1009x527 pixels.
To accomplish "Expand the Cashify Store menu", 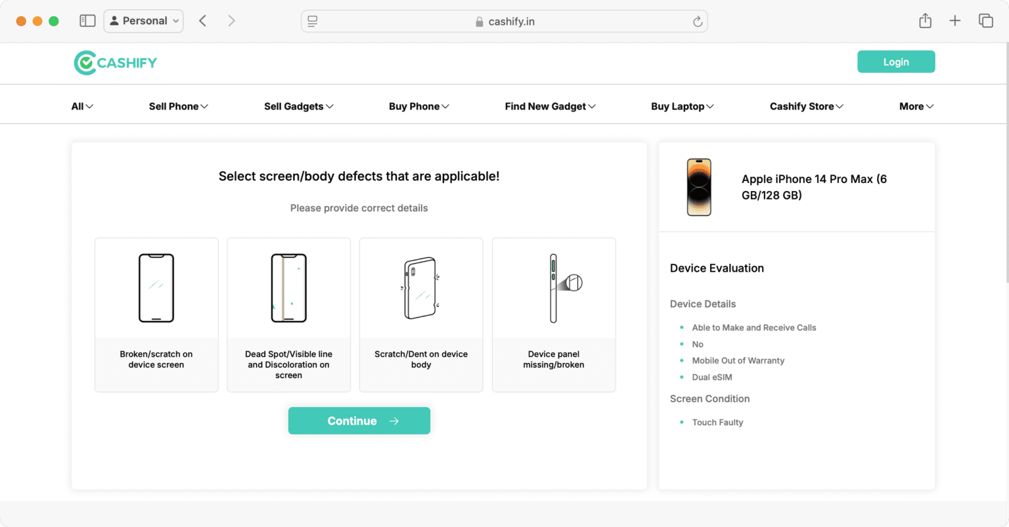I will point(807,106).
